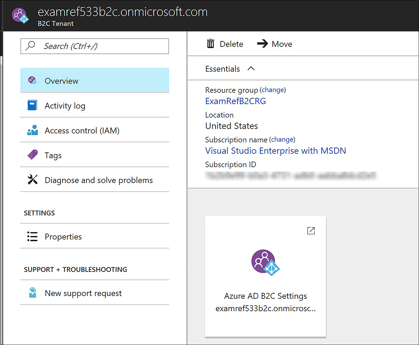
Task: Collapse the Essentials section chevron
Action: coord(251,68)
